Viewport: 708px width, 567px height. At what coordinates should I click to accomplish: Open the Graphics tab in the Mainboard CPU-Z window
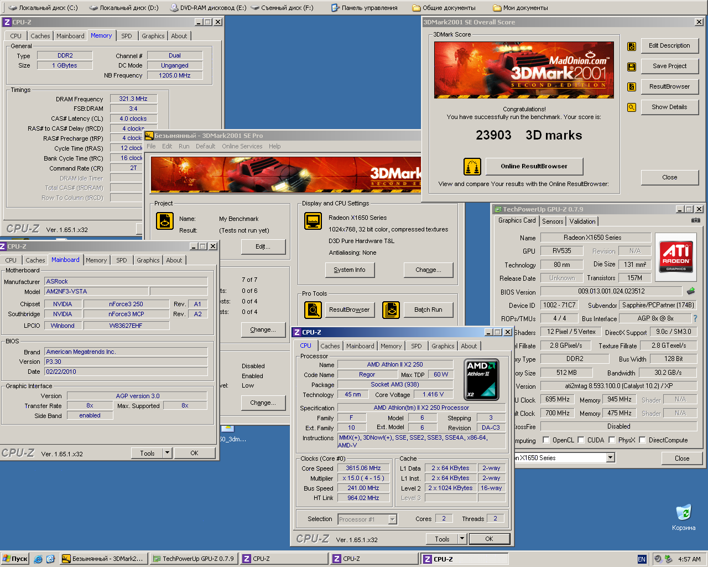click(x=148, y=260)
